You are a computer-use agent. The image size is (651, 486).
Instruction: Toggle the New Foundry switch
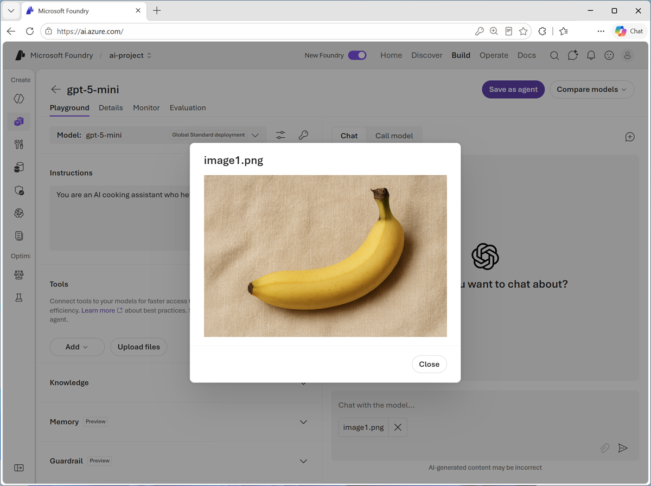tap(358, 55)
